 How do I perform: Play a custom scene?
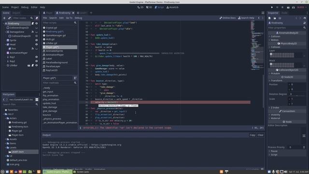(x=293, y=7)
